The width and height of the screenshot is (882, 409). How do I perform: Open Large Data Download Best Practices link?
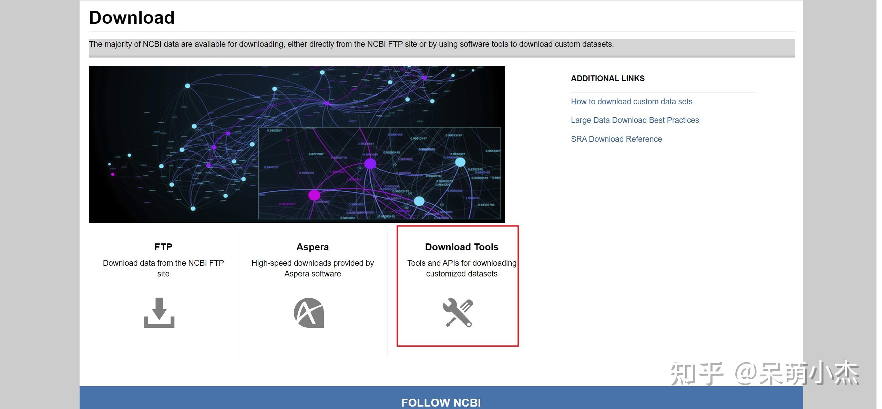coord(635,120)
